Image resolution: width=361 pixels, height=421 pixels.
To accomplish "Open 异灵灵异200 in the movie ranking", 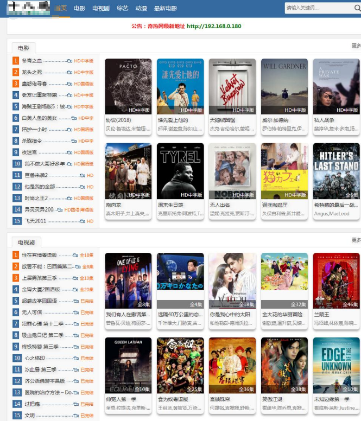I will point(39,210).
